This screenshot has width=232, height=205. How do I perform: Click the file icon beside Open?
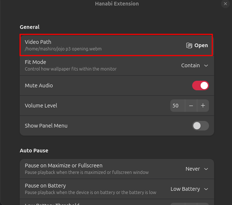point(189,46)
